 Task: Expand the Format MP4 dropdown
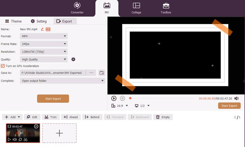44,36
